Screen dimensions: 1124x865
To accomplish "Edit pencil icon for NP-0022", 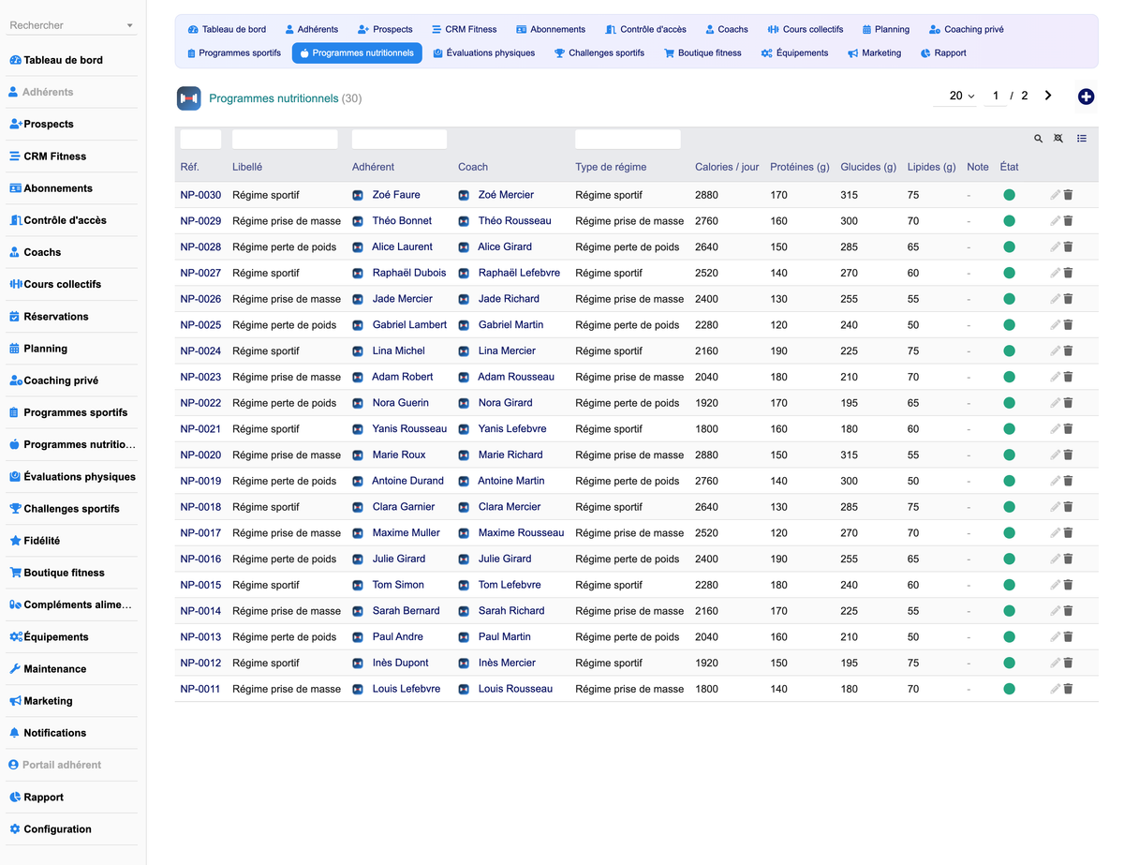I will 1055,403.
